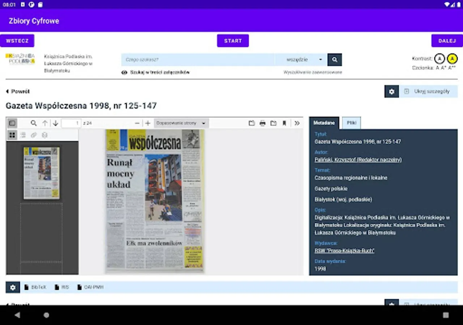The width and height of the screenshot is (463, 325).
Task: Toggle Szukaj w treści załączników option
Action: pyautogui.click(x=156, y=72)
